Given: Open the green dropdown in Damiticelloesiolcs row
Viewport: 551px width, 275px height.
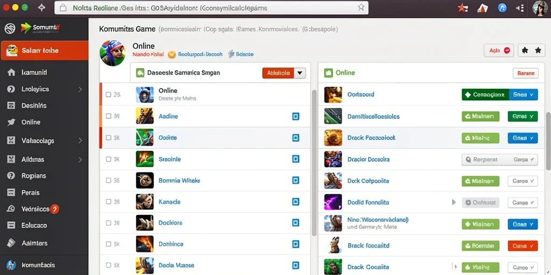Looking at the screenshot, I should [x=522, y=117].
